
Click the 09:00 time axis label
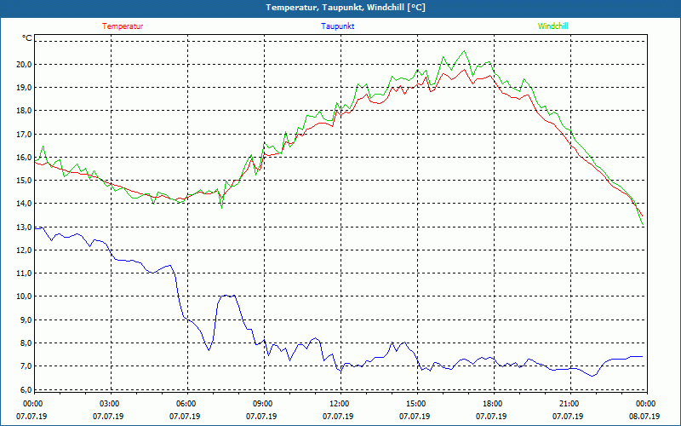(263, 404)
